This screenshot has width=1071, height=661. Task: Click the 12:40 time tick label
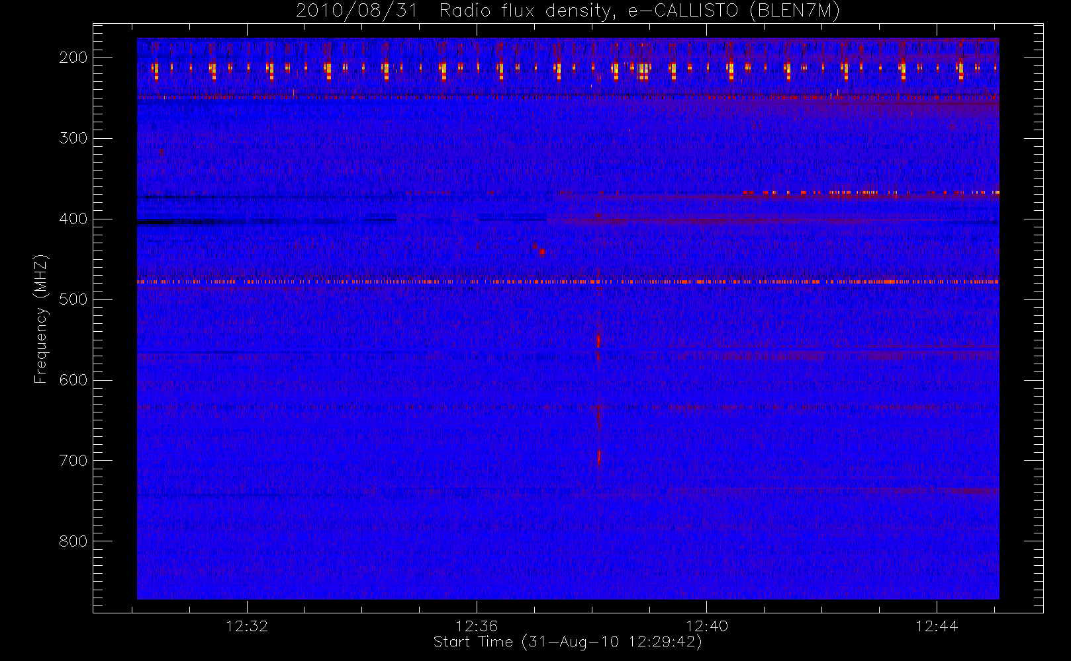707,626
